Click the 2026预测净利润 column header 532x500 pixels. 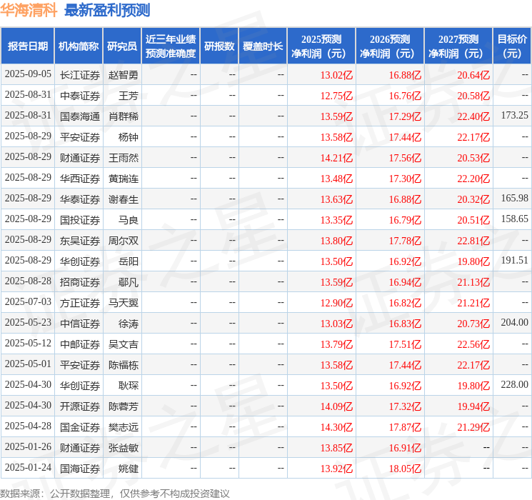point(390,46)
